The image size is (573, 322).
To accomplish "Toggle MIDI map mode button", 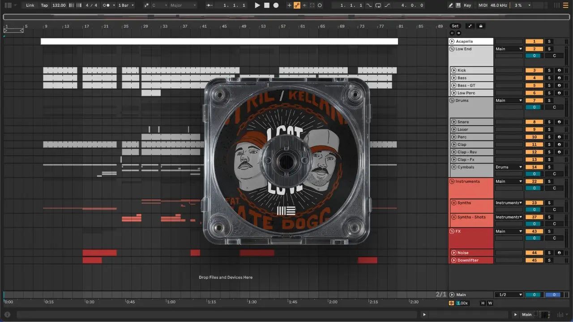I will coord(483,5).
